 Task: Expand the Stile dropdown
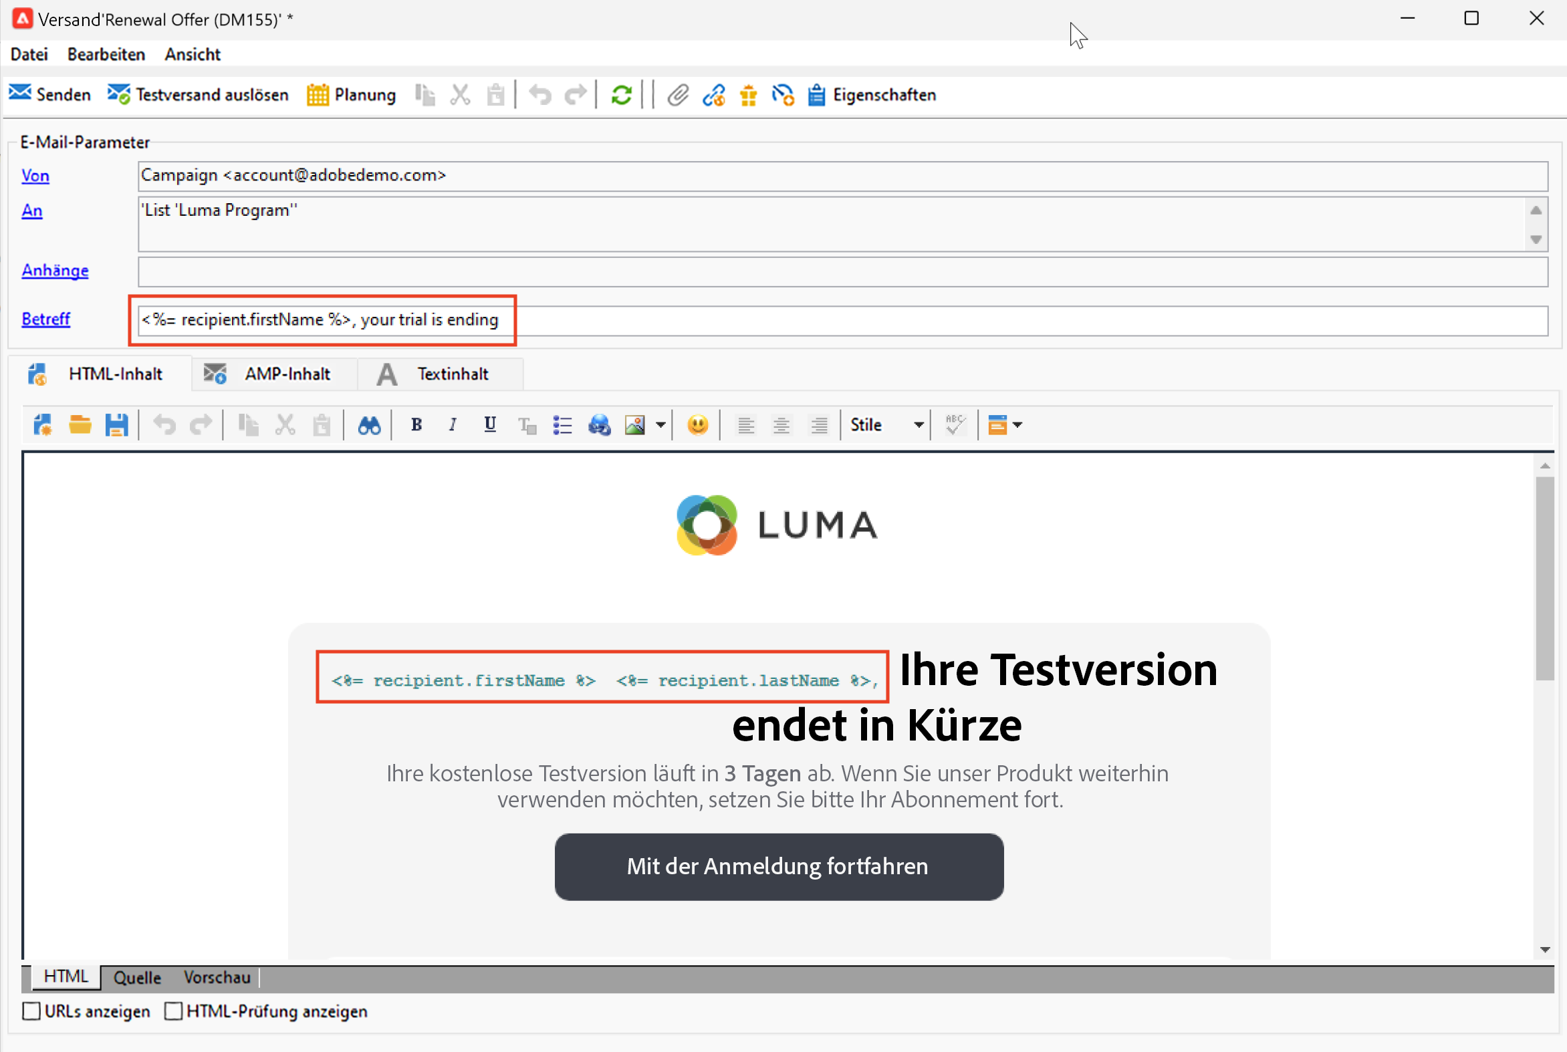(918, 424)
